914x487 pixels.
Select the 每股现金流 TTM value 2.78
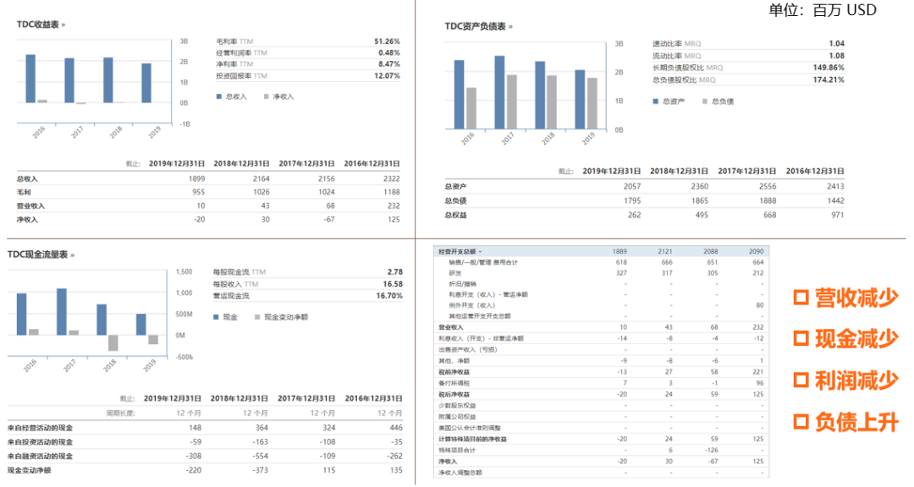pos(395,272)
